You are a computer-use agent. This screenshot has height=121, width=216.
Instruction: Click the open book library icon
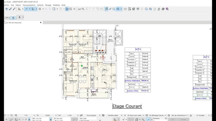[138, 9]
